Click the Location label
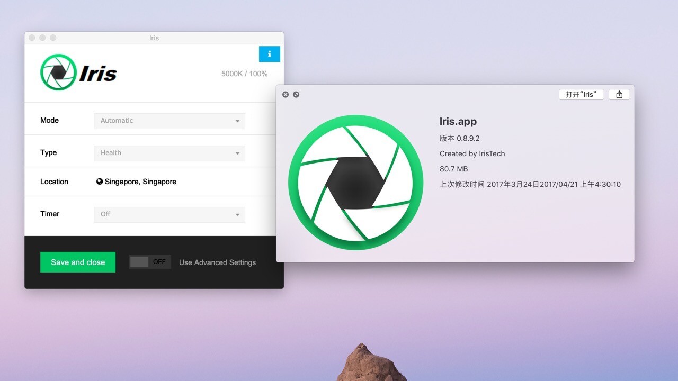The height and width of the screenshot is (381, 678). pos(54,182)
